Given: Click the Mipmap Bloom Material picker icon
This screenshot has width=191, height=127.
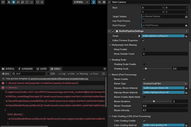Looking at the screenshot, I should click(186, 92).
